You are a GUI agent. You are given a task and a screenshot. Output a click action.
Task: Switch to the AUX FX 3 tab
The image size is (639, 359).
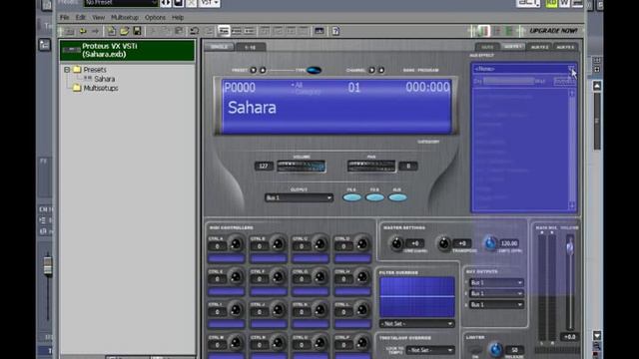(x=565, y=47)
